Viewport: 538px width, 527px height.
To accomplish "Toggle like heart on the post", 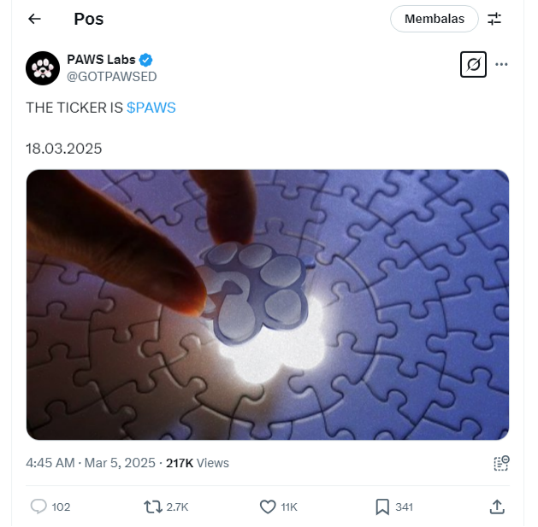I will click(x=268, y=507).
